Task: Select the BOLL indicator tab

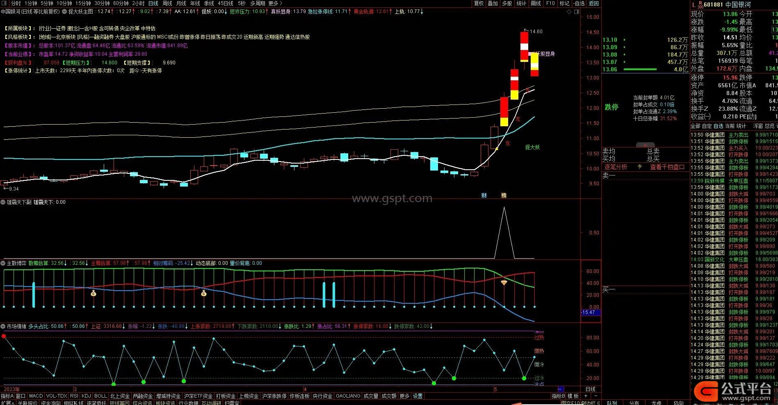Action: pyautogui.click(x=100, y=396)
